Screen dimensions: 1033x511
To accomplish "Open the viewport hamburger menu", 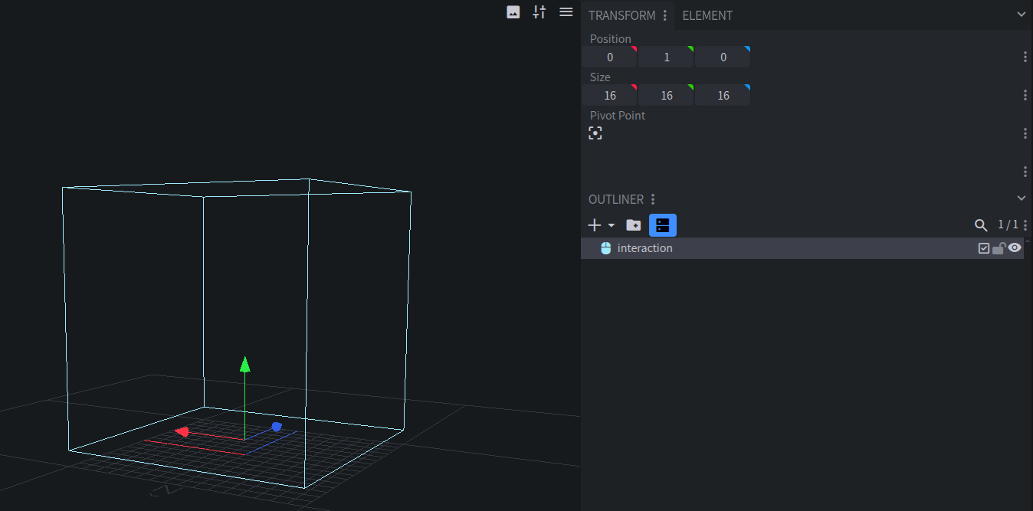I will point(566,12).
